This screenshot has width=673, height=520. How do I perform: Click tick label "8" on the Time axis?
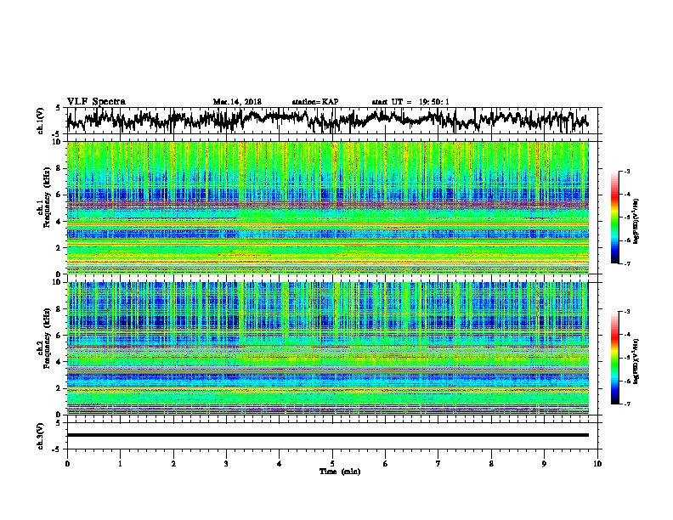click(x=491, y=463)
